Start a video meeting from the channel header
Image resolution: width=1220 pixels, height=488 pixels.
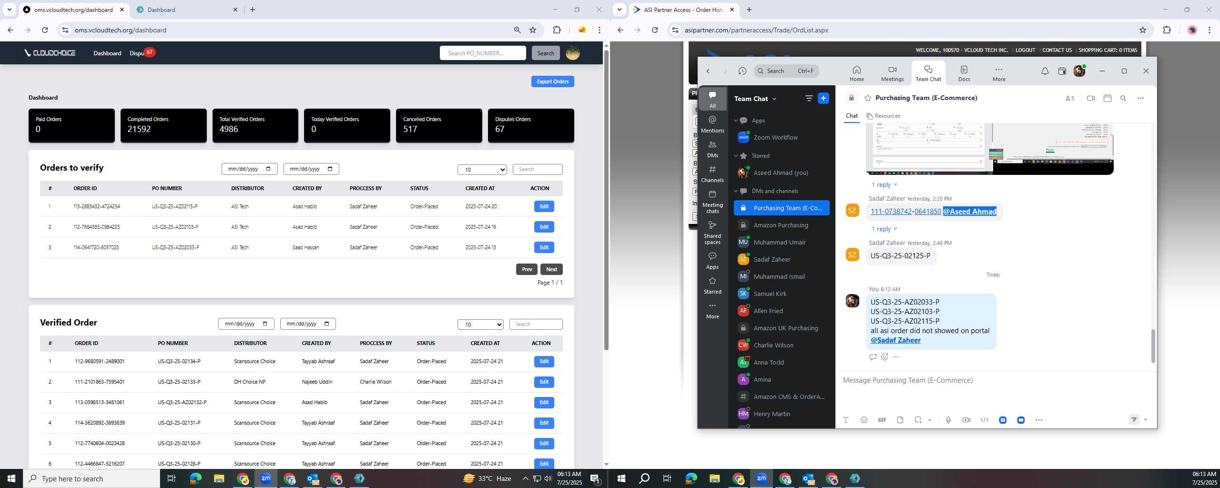pyautogui.click(x=1090, y=98)
